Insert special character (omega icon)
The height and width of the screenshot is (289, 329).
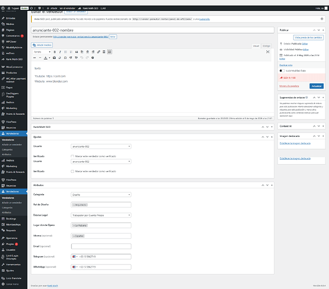(65, 58)
